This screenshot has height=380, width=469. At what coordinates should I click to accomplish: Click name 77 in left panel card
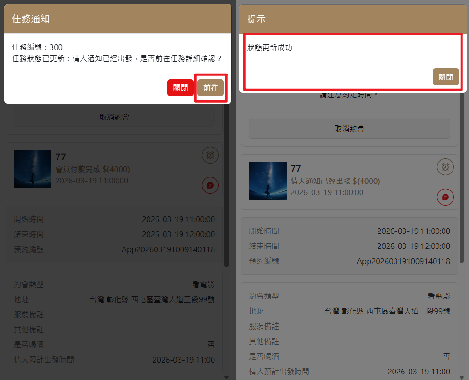[x=60, y=157]
